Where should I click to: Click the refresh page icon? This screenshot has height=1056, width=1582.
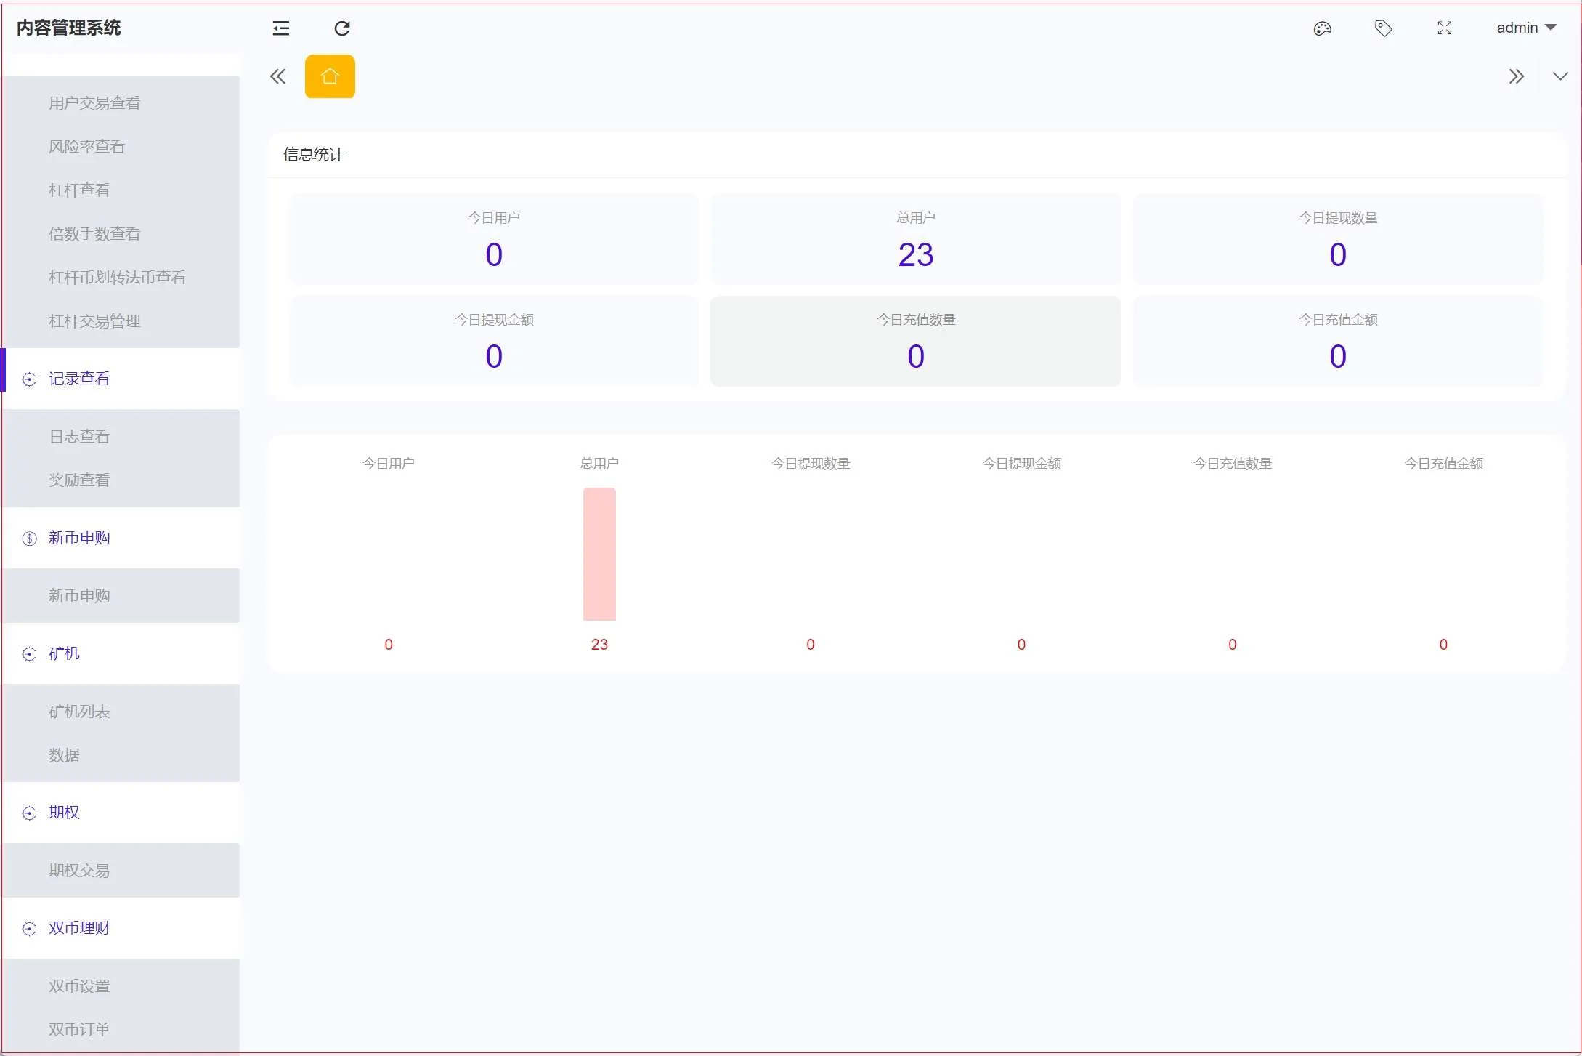(341, 28)
